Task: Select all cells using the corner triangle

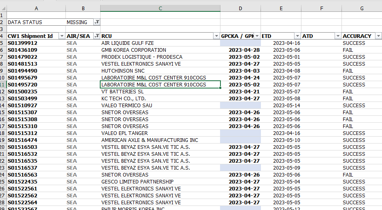Action: (3, 9)
